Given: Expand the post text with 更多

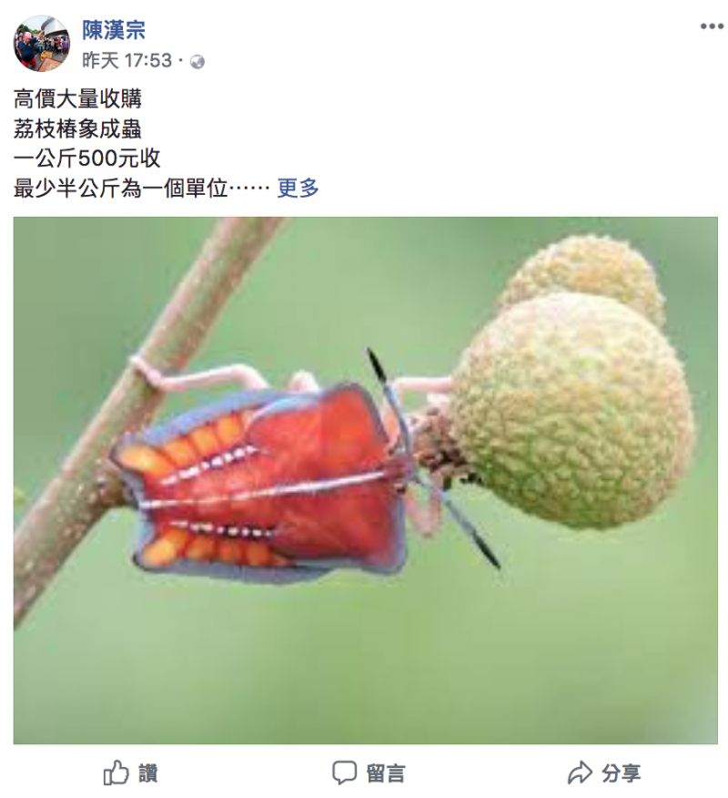Looking at the screenshot, I should [298, 189].
